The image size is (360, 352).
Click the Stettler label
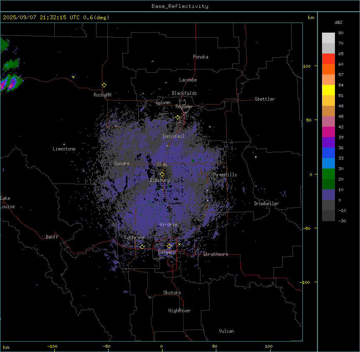click(x=265, y=99)
